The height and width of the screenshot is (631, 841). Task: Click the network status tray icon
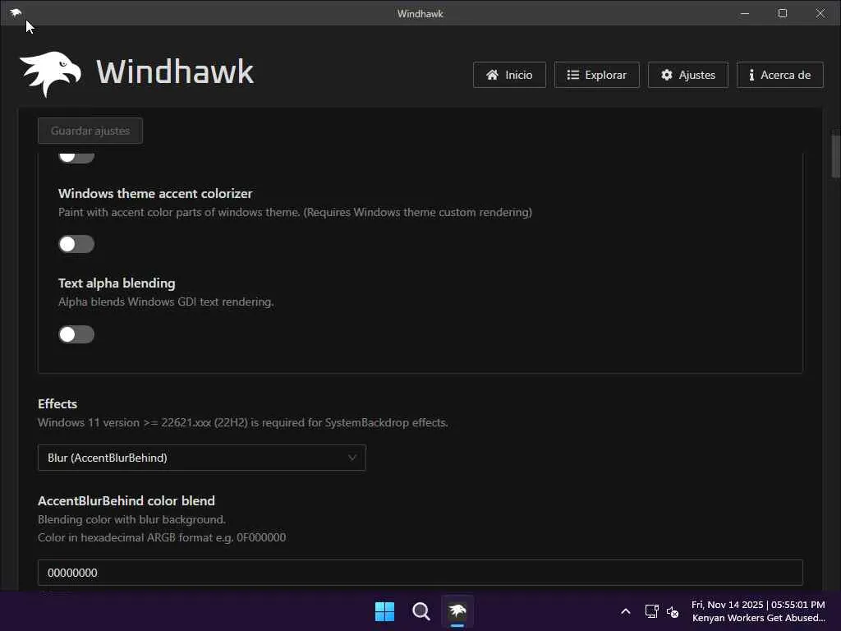tap(651, 611)
